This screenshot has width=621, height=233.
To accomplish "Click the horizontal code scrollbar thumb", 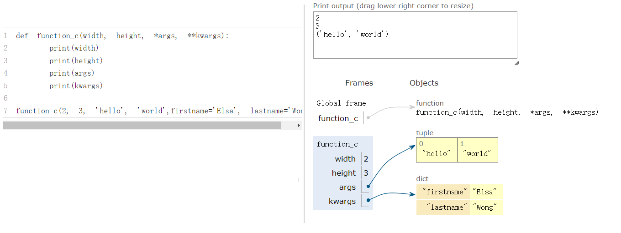I will click(142, 125).
